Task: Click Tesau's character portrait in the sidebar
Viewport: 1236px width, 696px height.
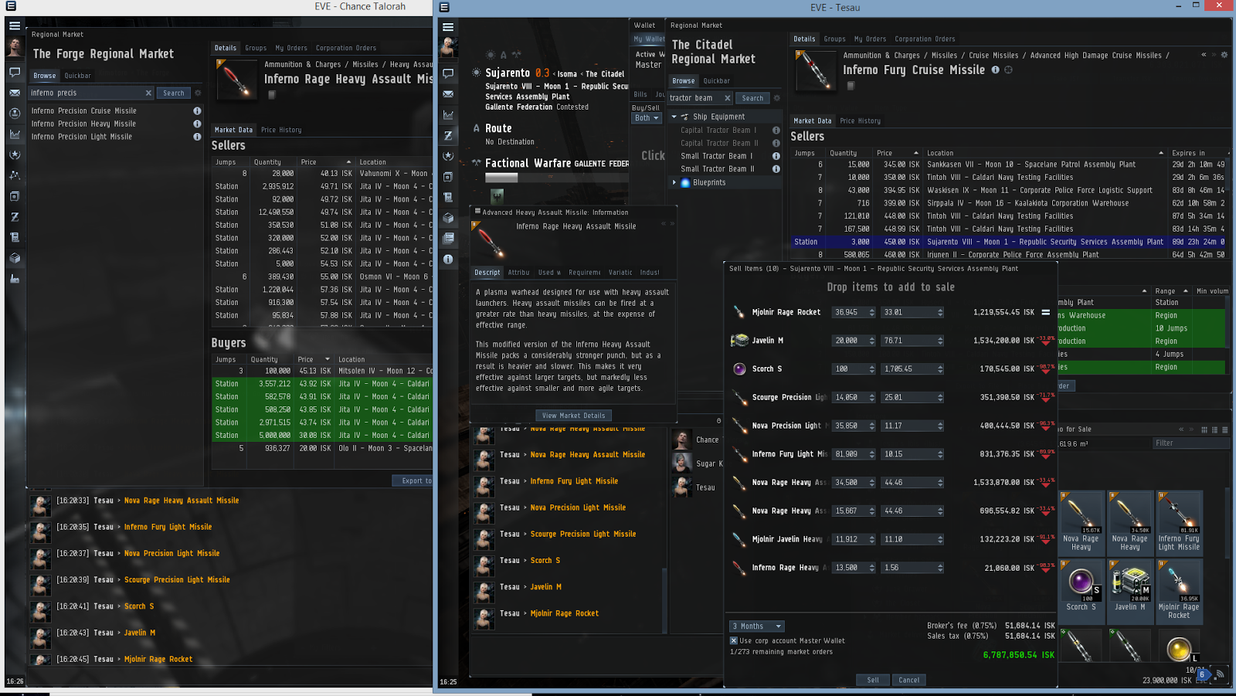Action: [448, 48]
